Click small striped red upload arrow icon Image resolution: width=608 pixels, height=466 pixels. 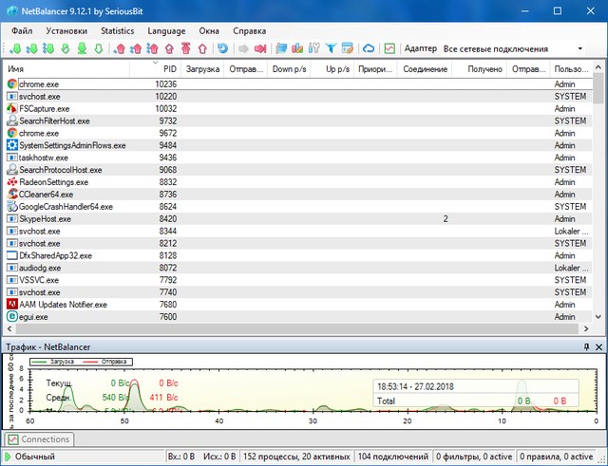[169, 48]
